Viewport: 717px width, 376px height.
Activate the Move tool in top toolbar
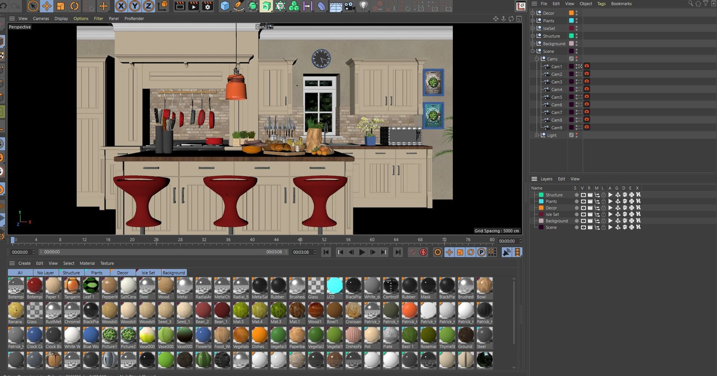[47, 6]
